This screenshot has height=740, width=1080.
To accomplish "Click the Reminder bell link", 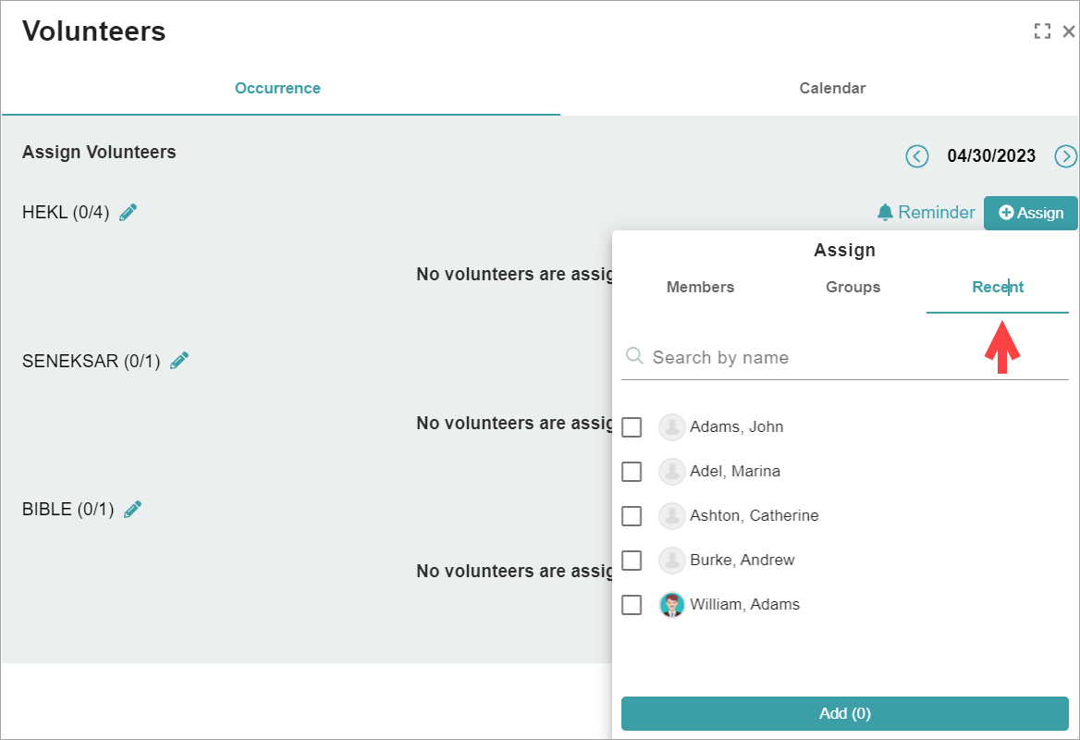I will (926, 212).
